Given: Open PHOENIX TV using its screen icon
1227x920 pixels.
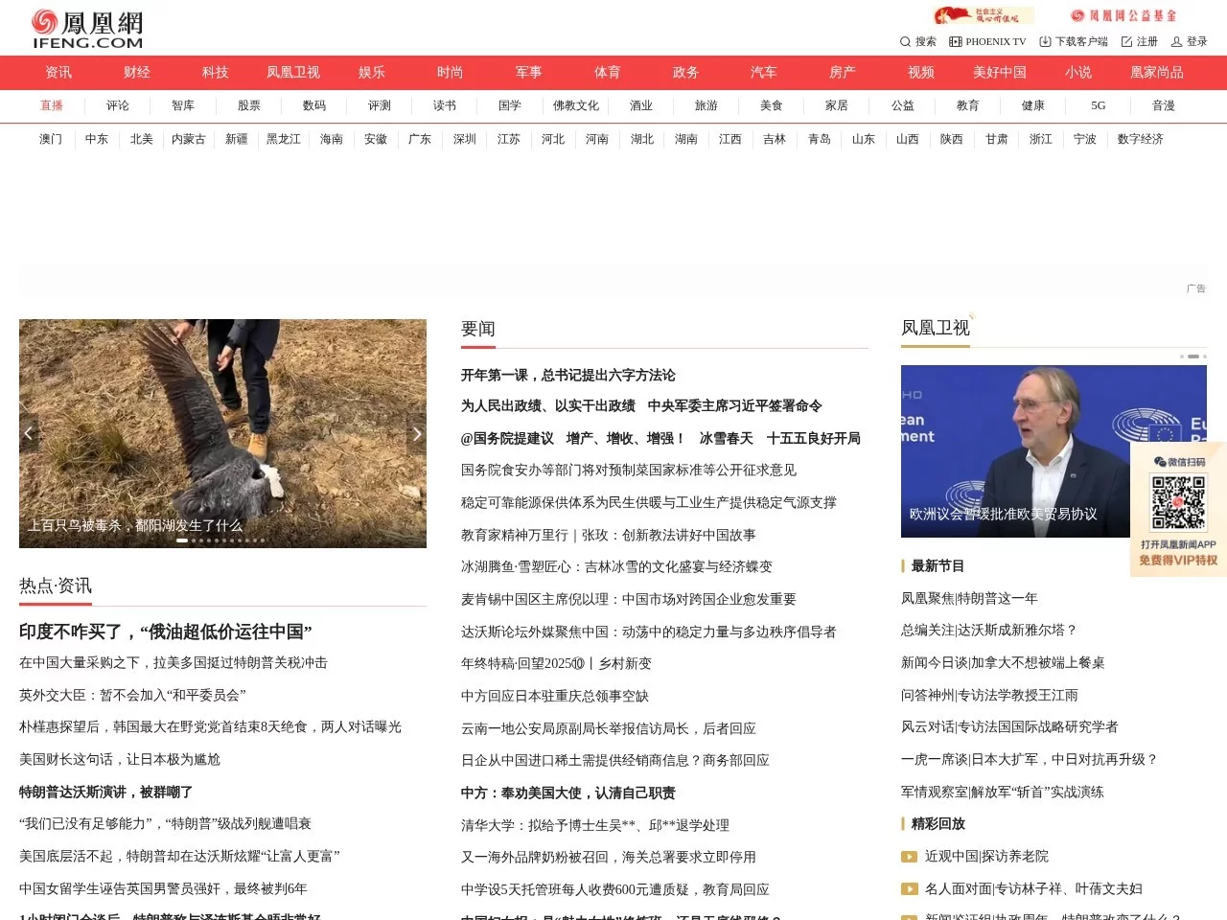Looking at the screenshot, I should click(955, 42).
